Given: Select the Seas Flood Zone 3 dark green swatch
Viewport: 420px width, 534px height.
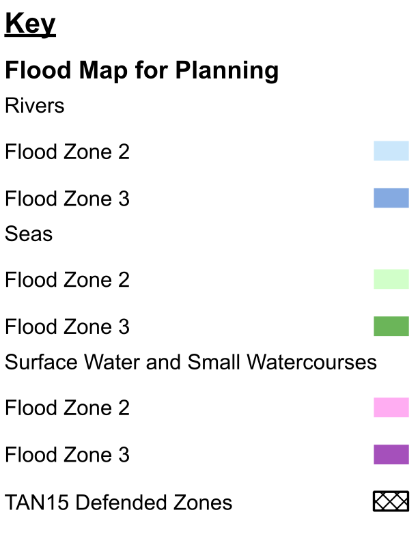Looking at the screenshot, I should coord(391,326).
